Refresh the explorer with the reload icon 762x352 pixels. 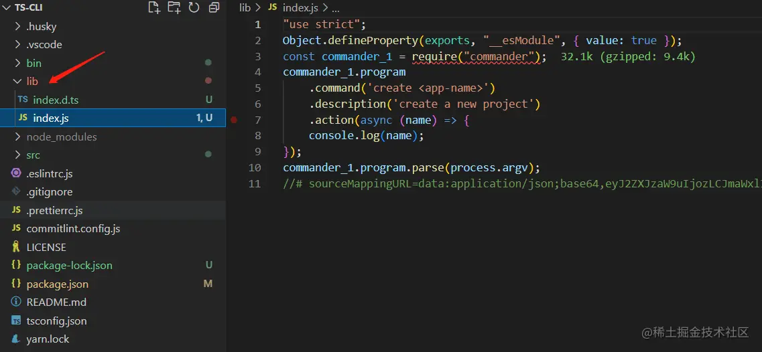[x=194, y=7]
